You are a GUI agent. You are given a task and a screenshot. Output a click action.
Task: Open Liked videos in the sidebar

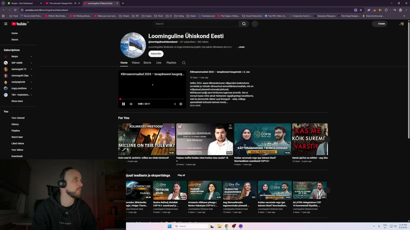[18, 143]
